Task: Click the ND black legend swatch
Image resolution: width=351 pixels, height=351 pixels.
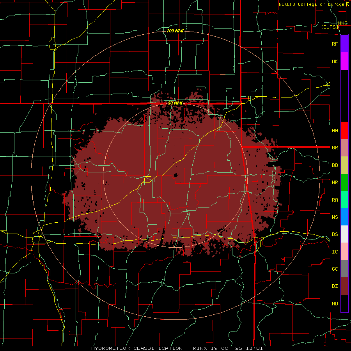Action: tap(344, 303)
